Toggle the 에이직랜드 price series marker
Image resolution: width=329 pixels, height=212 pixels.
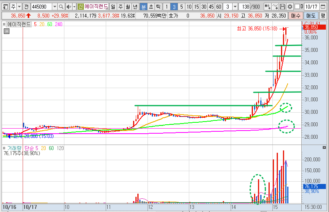4,24
